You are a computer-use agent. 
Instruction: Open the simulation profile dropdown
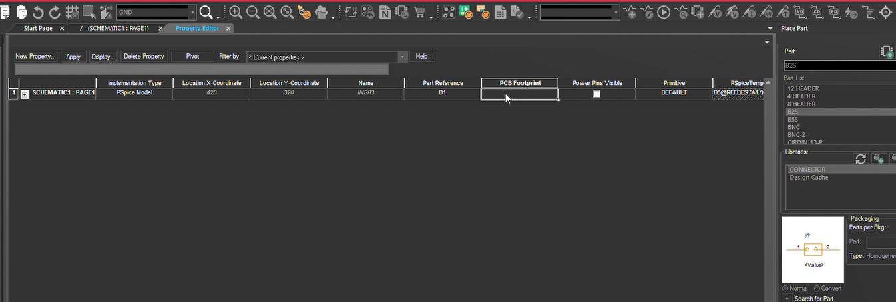616,12
